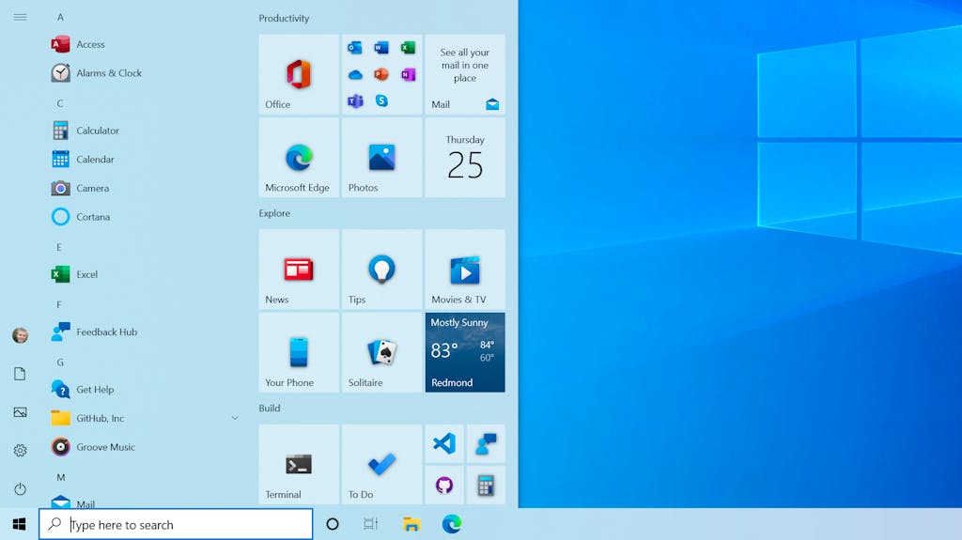Click the letter G section header
The image size is (962, 540).
pyautogui.click(x=60, y=363)
